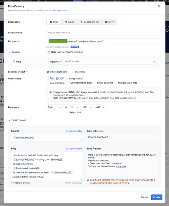Click the Create button
This screenshot has width=169, height=206.
pos(157,197)
